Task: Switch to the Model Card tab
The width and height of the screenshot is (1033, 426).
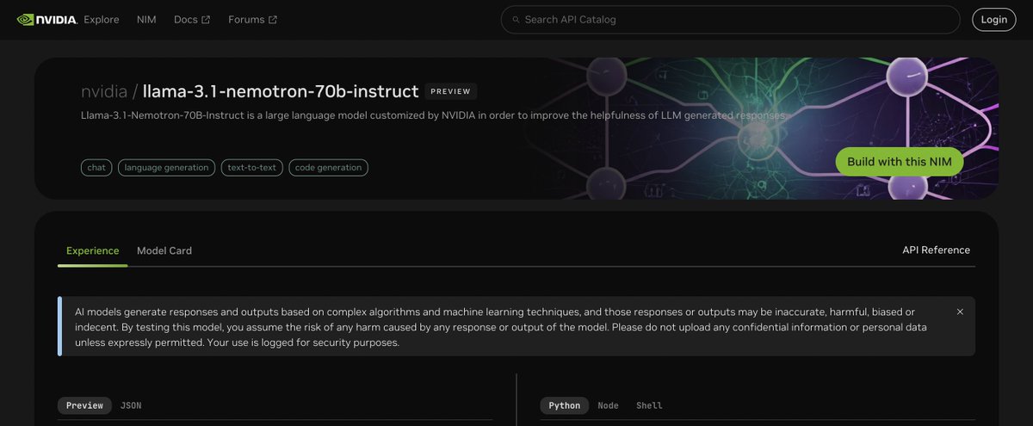Action: tap(164, 250)
